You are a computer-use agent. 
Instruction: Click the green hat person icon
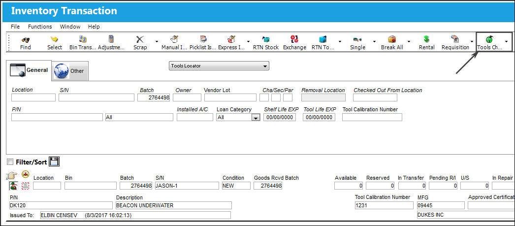[13, 186]
